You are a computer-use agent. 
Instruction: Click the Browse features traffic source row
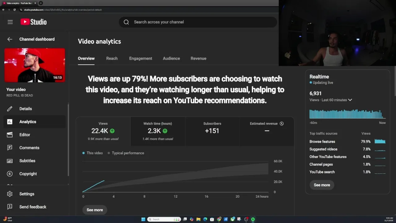tap(347, 142)
